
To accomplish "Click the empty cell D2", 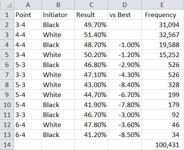I will pyautogui.click(x=124, y=25).
